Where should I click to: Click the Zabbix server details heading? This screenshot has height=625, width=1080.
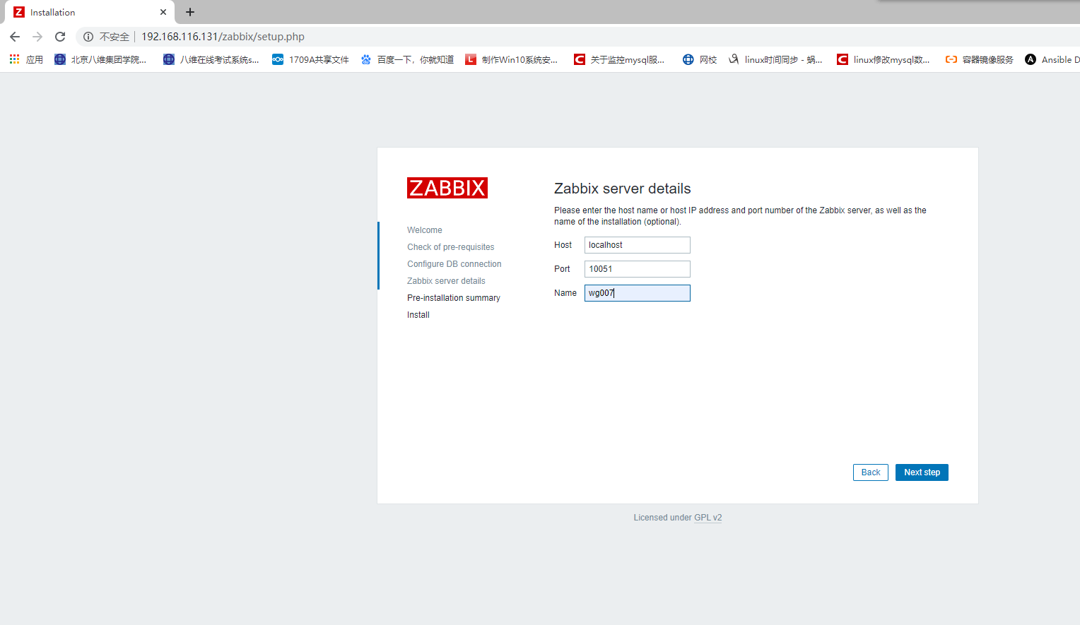point(623,189)
